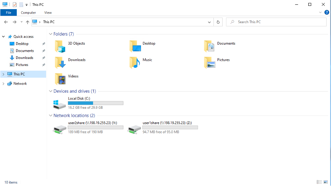The width and height of the screenshot is (331, 186).
Task: Open the Documents folder icon in Folders
Action: [209, 46]
